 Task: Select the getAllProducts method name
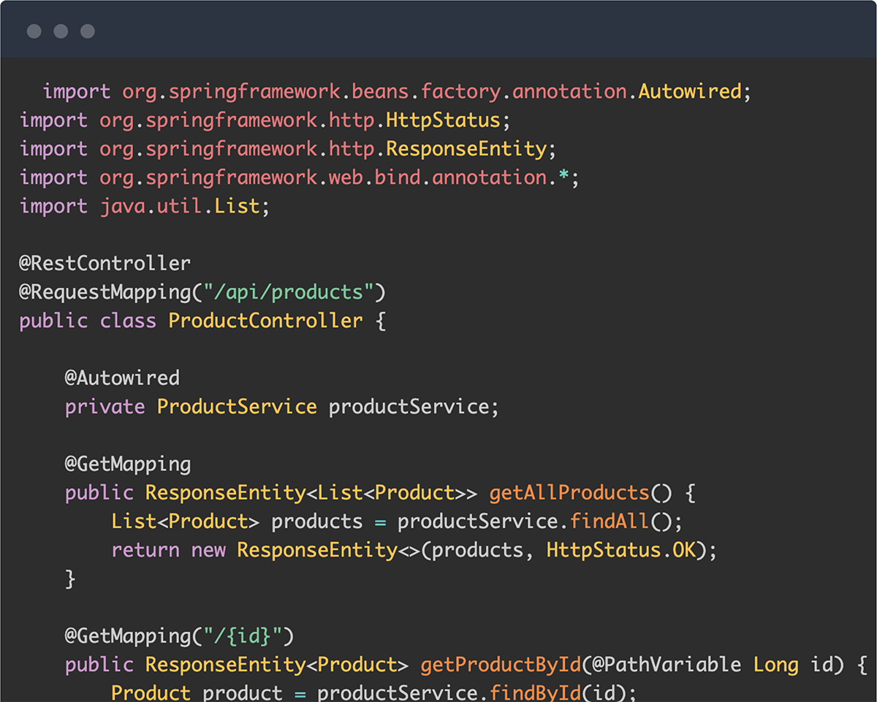coord(569,493)
